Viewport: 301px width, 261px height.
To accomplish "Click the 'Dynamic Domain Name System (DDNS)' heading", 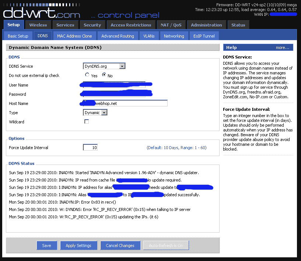I will point(55,47).
